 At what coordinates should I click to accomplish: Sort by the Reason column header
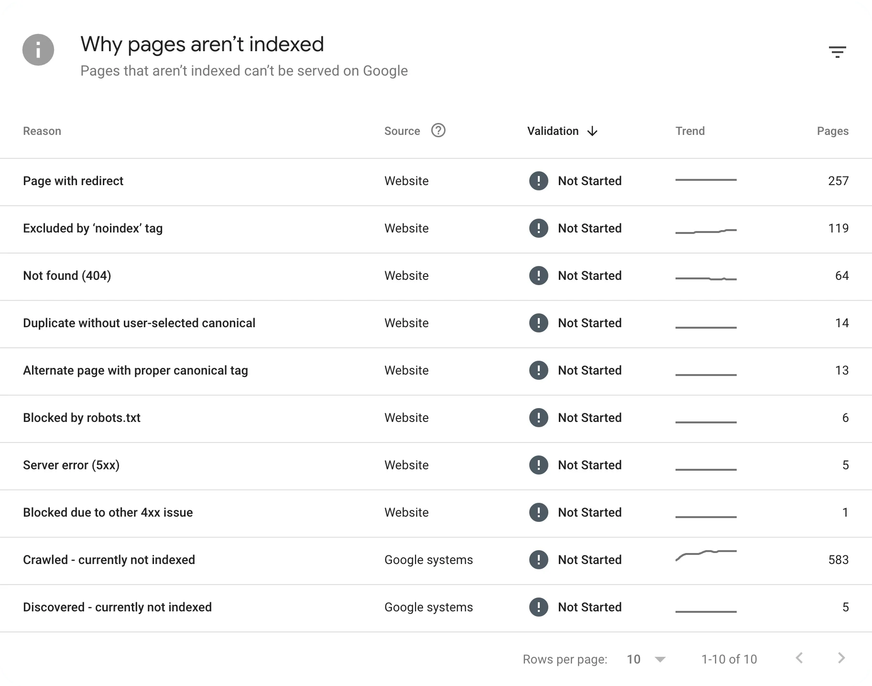coord(42,131)
